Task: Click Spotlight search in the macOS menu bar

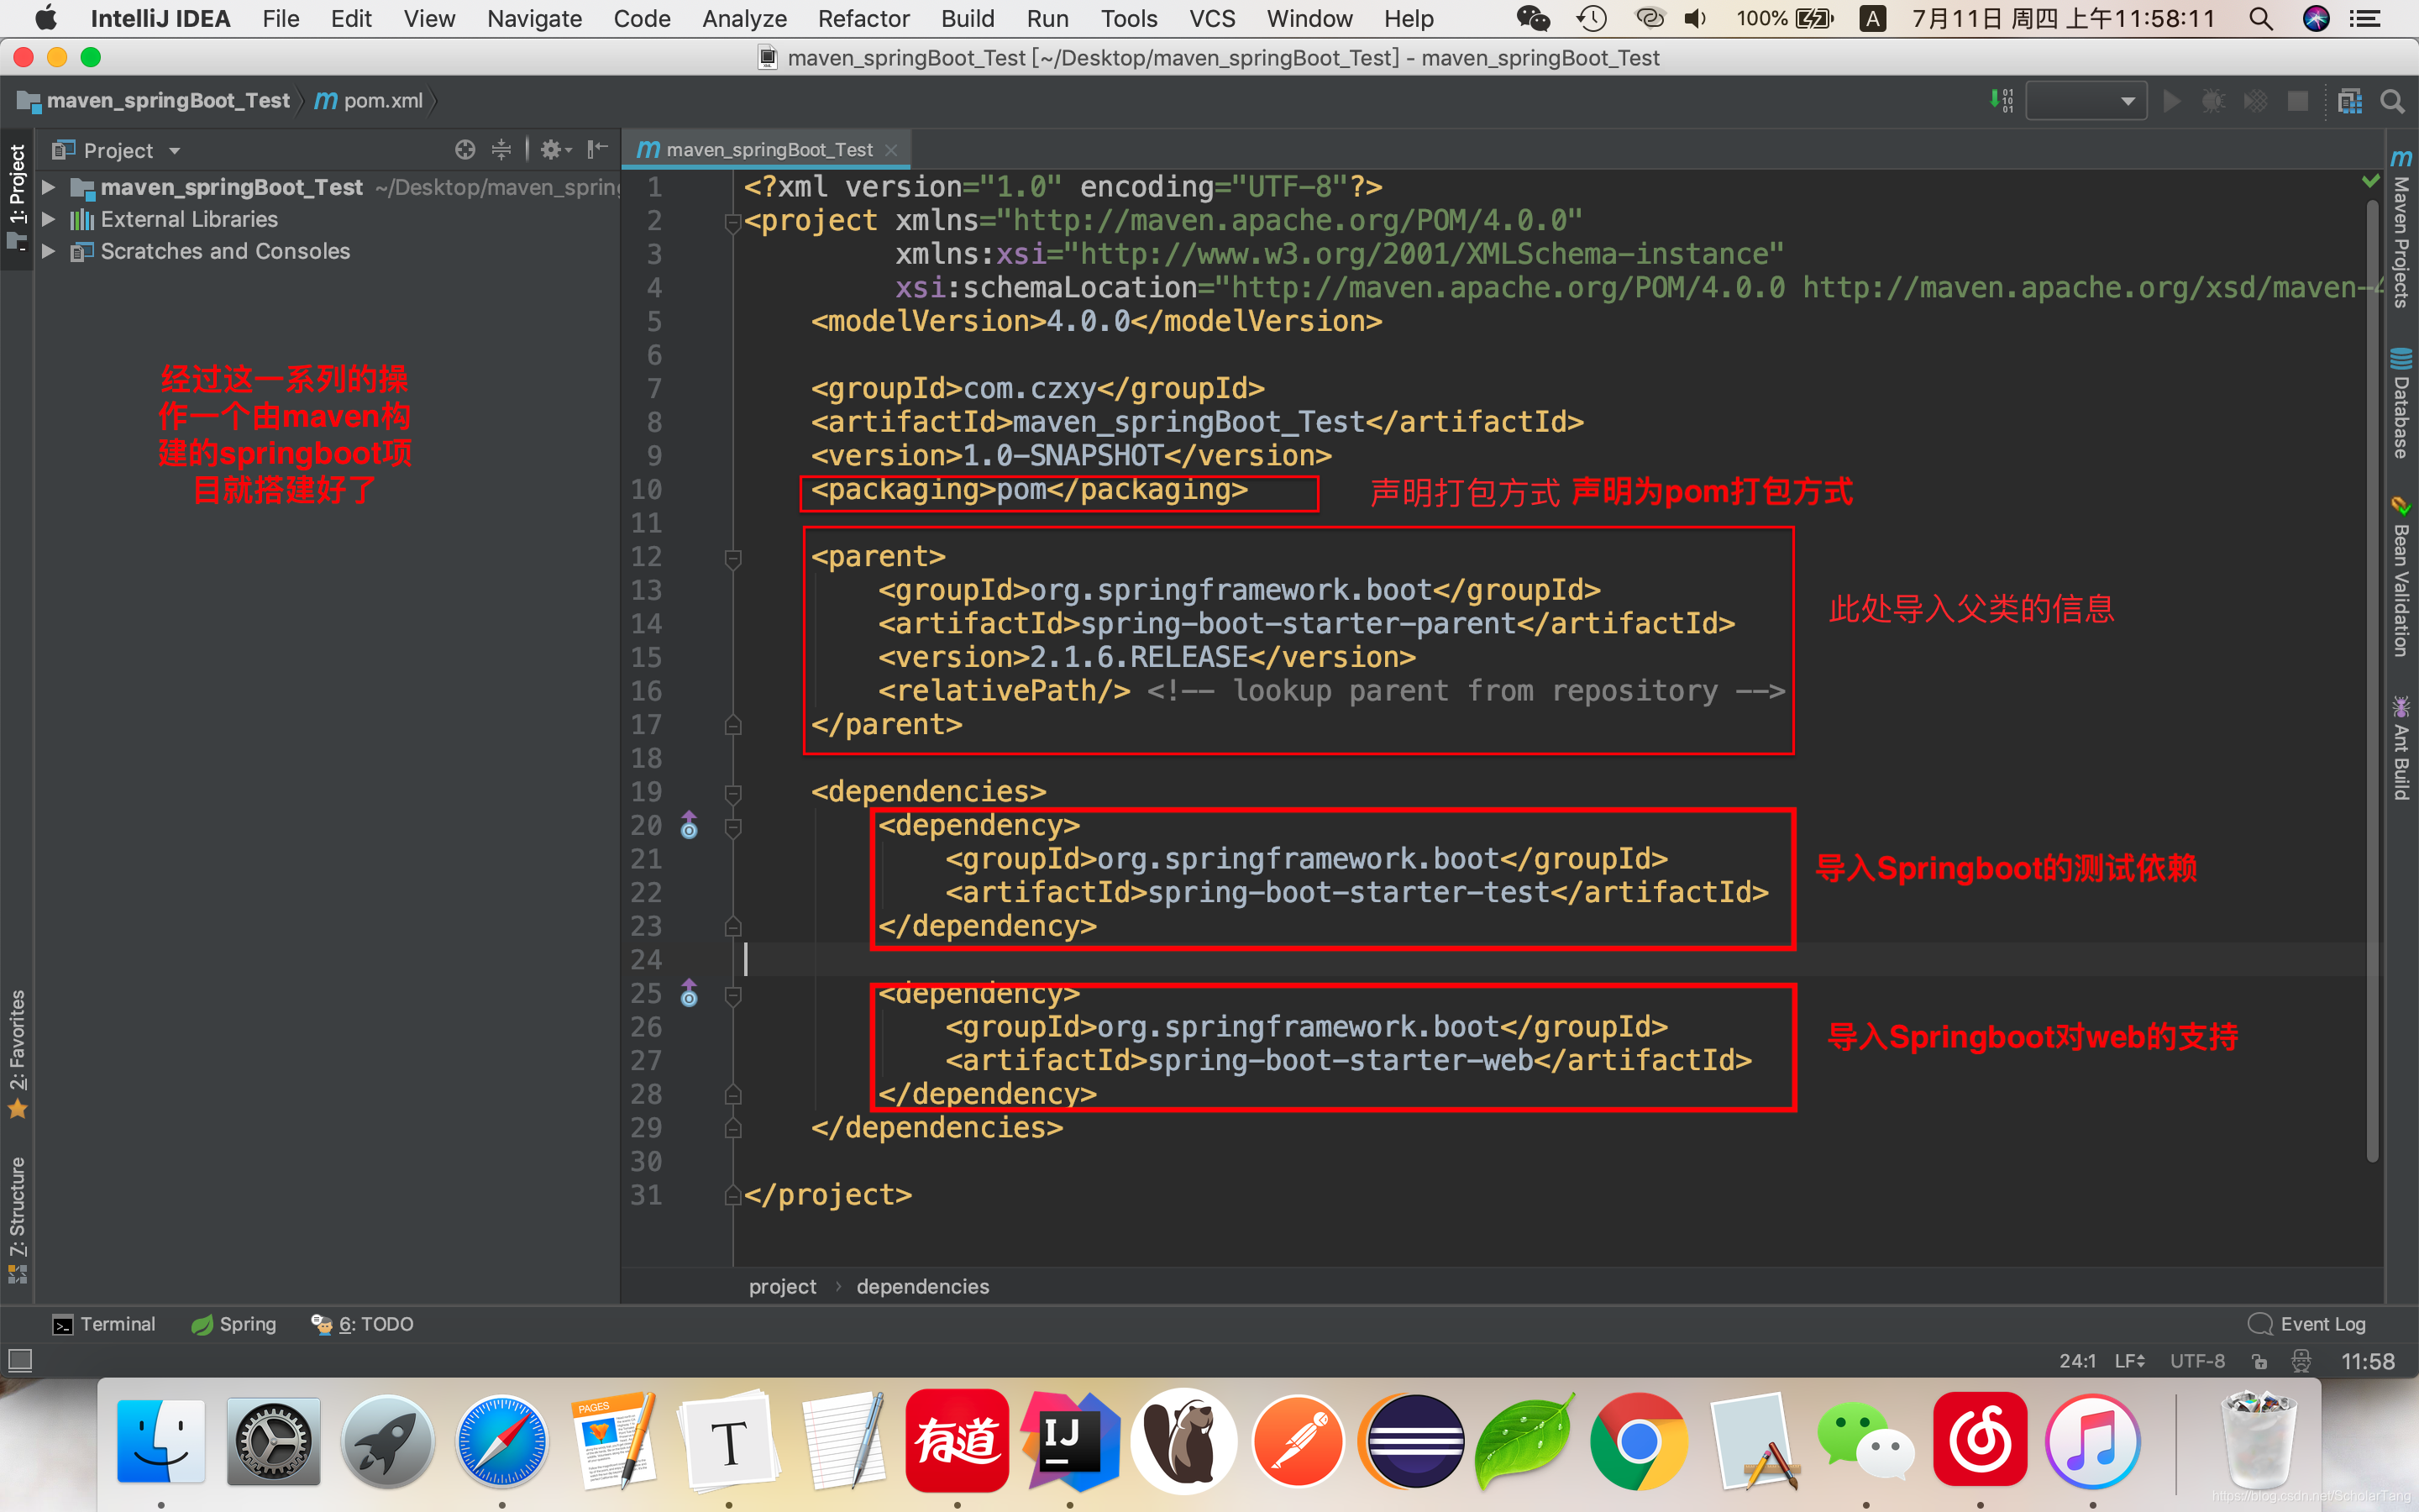Action: 2261,18
